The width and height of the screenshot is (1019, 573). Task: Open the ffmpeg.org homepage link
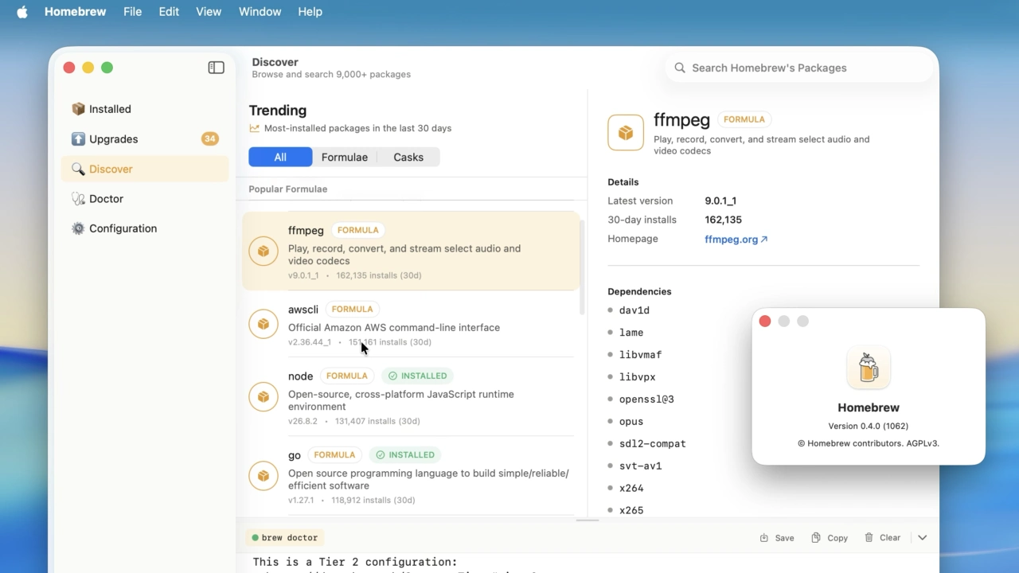(736, 239)
